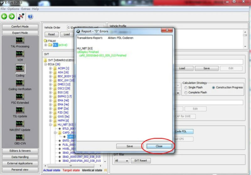Select the Single Flash radio button

[x=186, y=87]
